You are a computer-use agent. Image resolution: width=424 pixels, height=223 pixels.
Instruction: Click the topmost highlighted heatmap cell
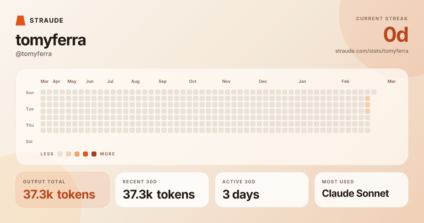[367, 98]
